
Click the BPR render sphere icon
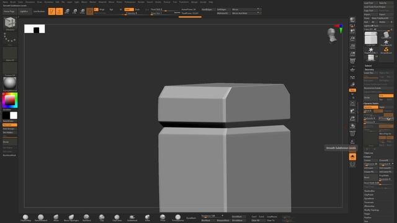point(352,20)
